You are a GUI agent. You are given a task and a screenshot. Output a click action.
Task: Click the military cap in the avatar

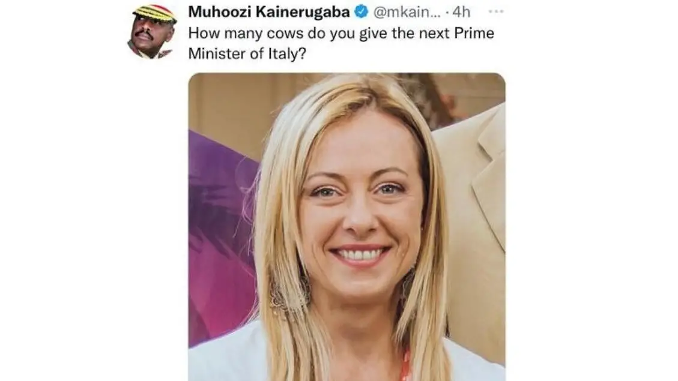(155, 13)
